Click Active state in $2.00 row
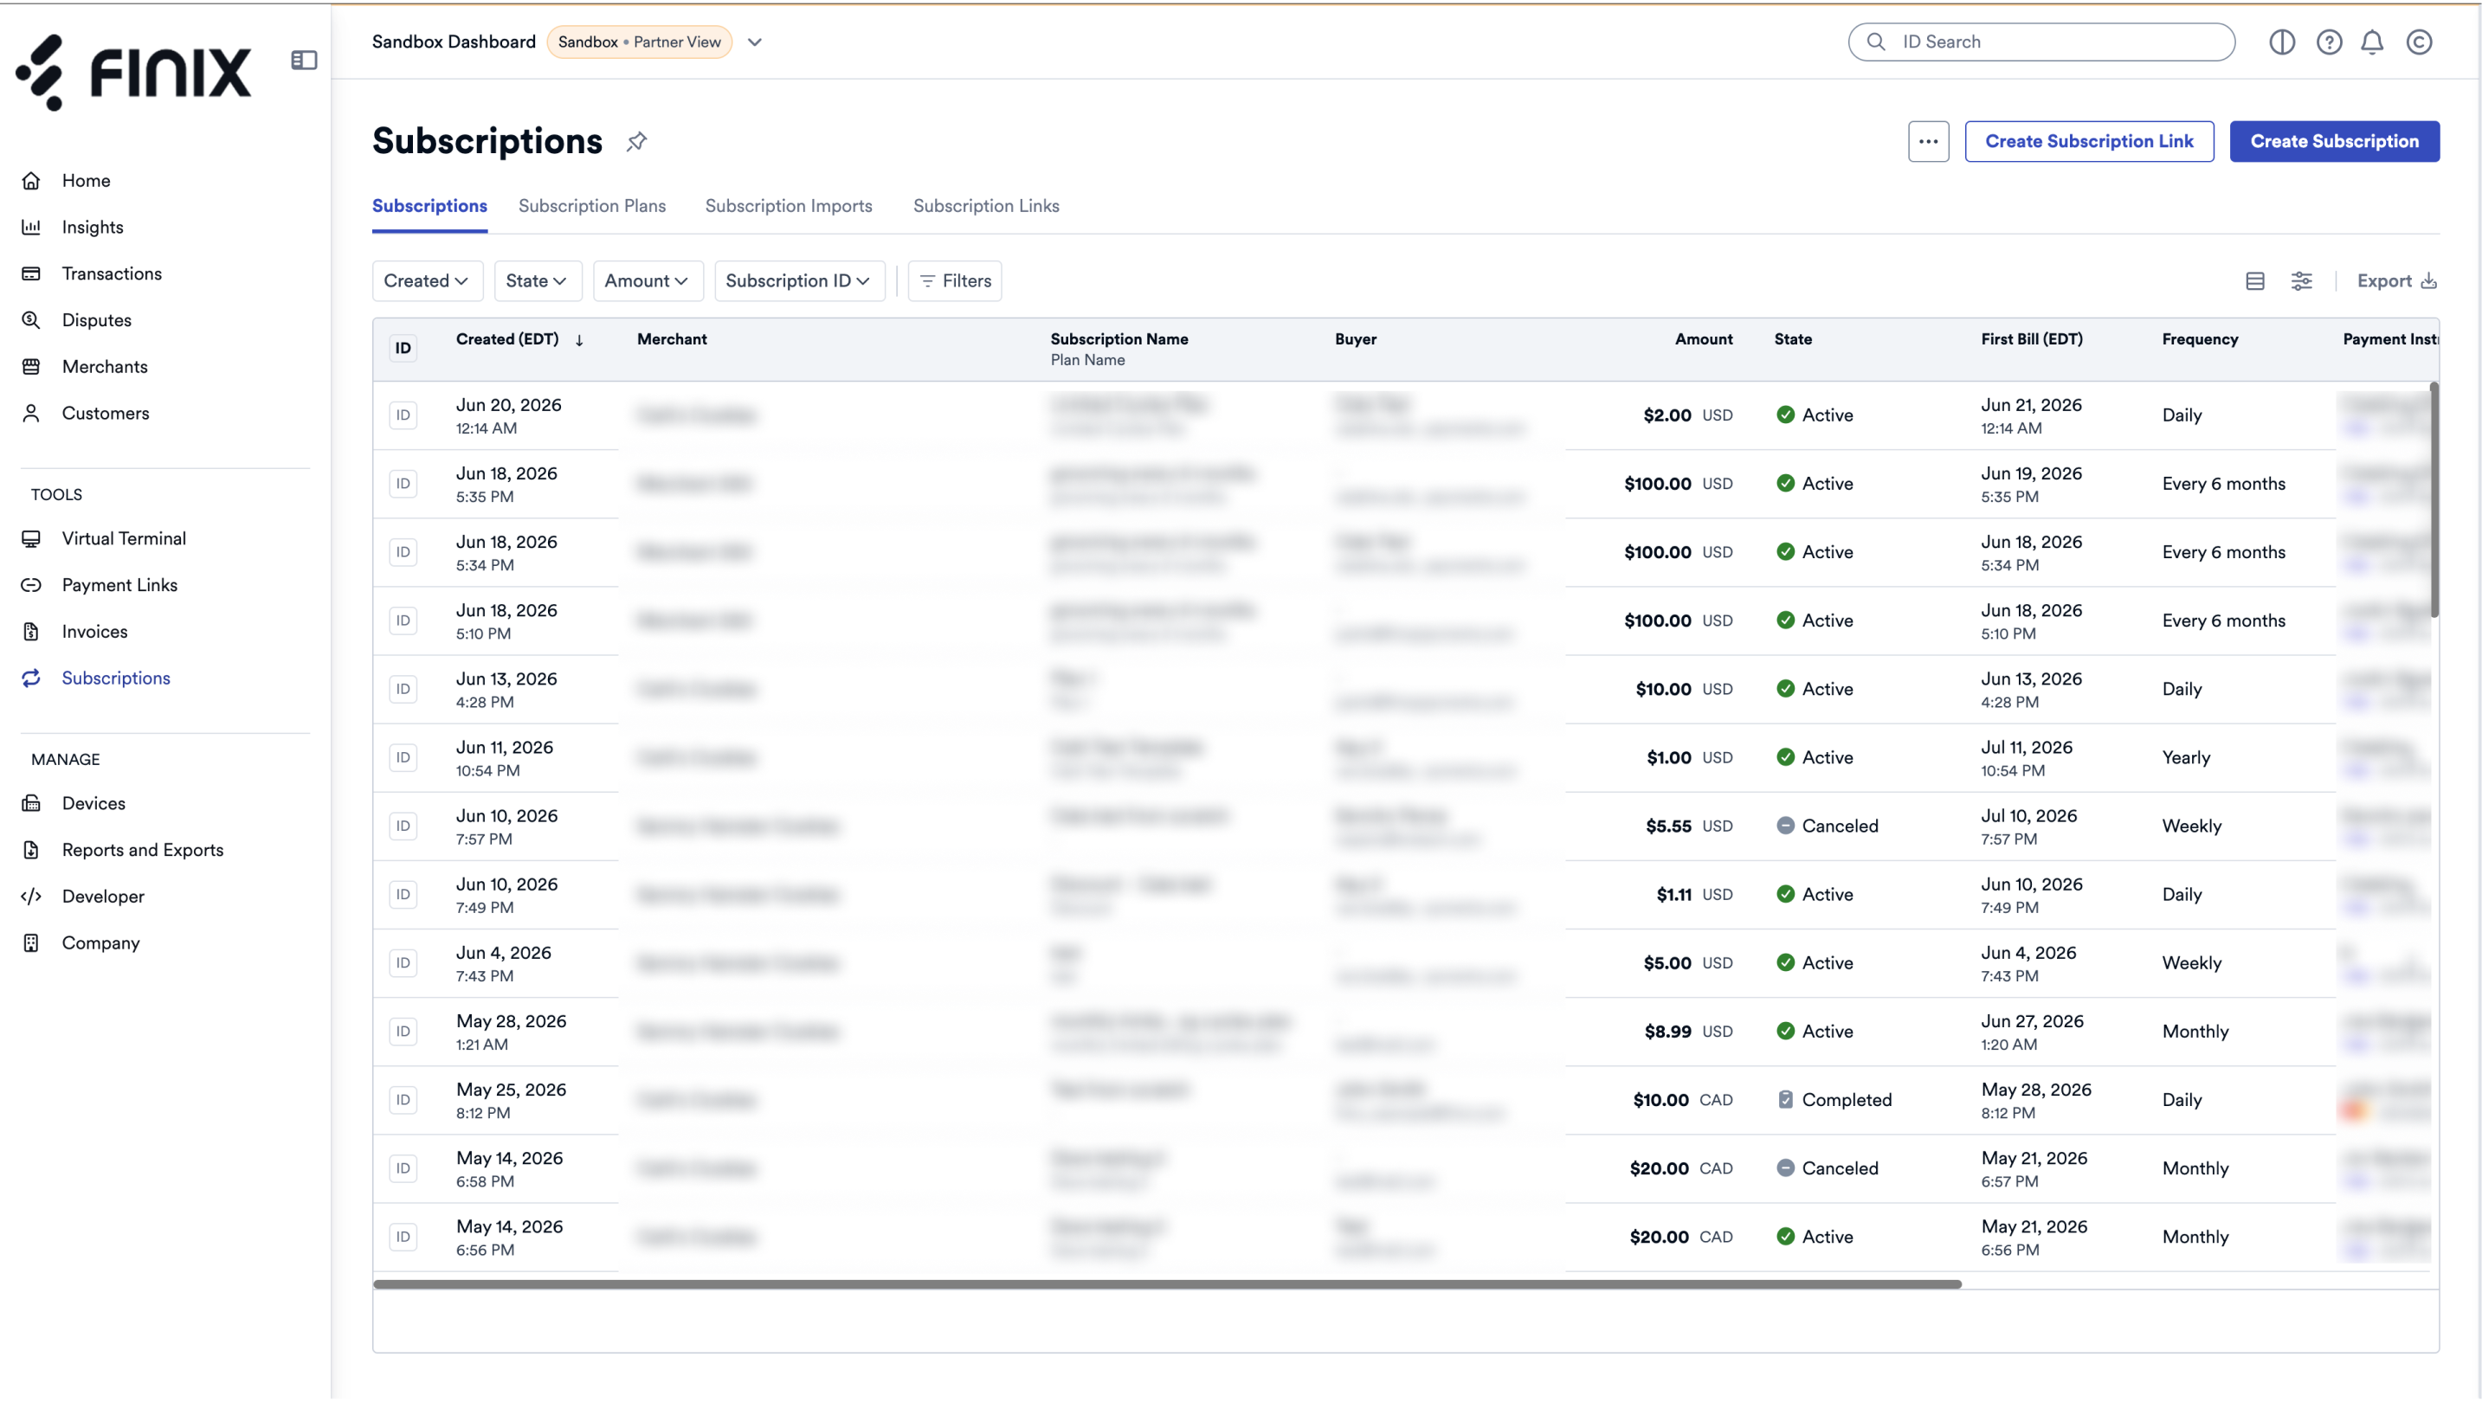The height and width of the screenshot is (1402, 2482). pyautogui.click(x=1815, y=415)
